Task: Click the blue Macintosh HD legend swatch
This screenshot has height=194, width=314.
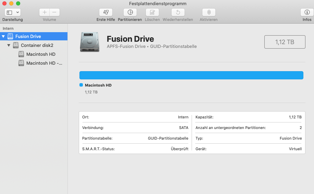Action: pos(81,85)
